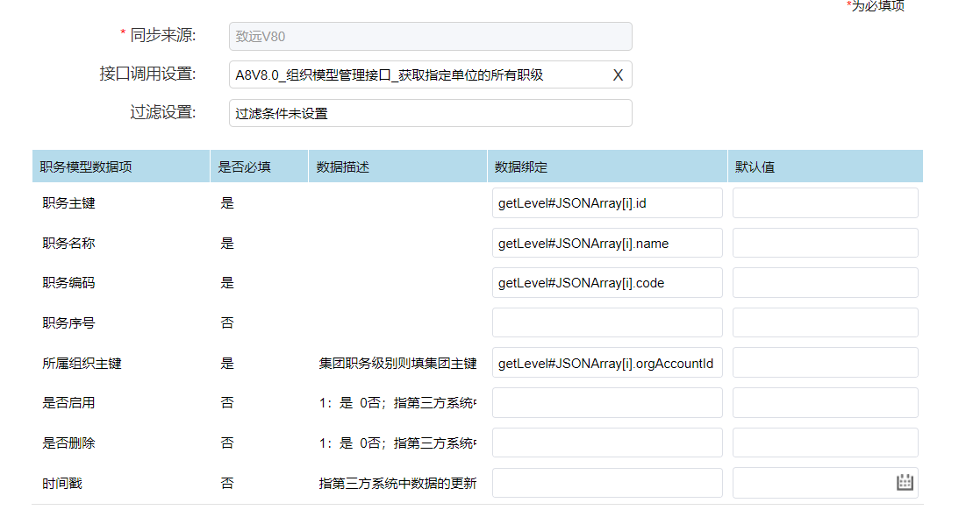Select the 职务编码 row label
Viewport: 973px width, 517px height.
click(x=69, y=283)
